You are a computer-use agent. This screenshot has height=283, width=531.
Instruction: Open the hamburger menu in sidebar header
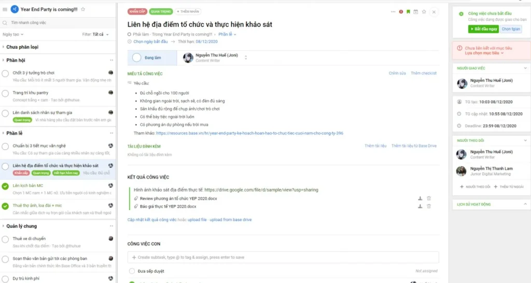[5, 9]
